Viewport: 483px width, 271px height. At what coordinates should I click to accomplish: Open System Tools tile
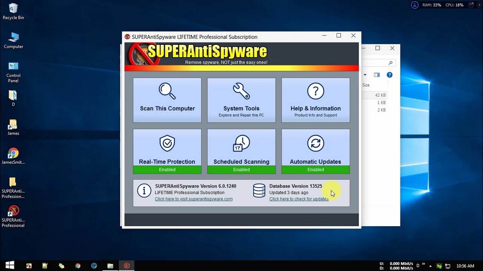pyautogui.click(x=241, y=100)
